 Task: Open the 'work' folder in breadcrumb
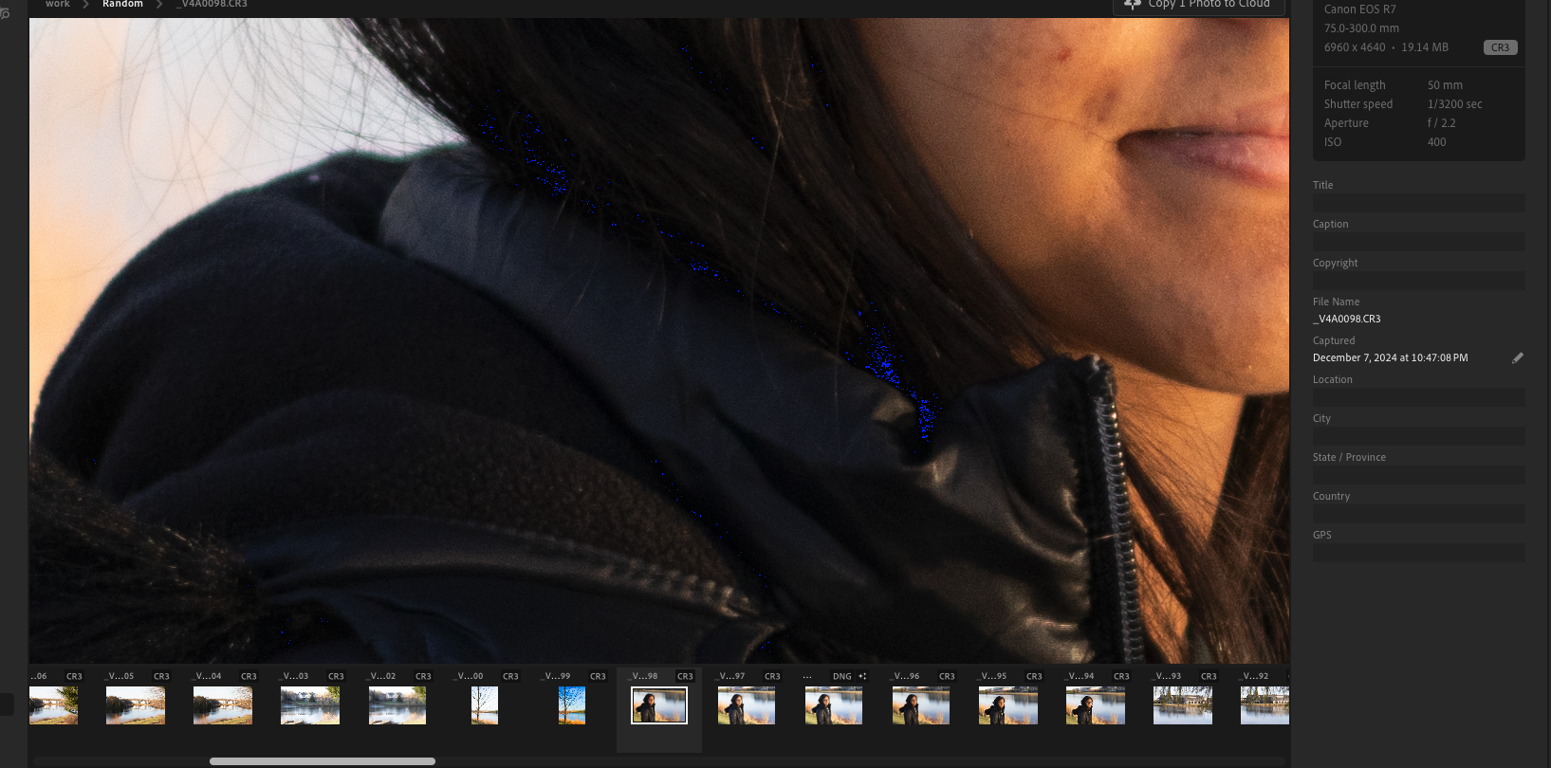point(58,4)
